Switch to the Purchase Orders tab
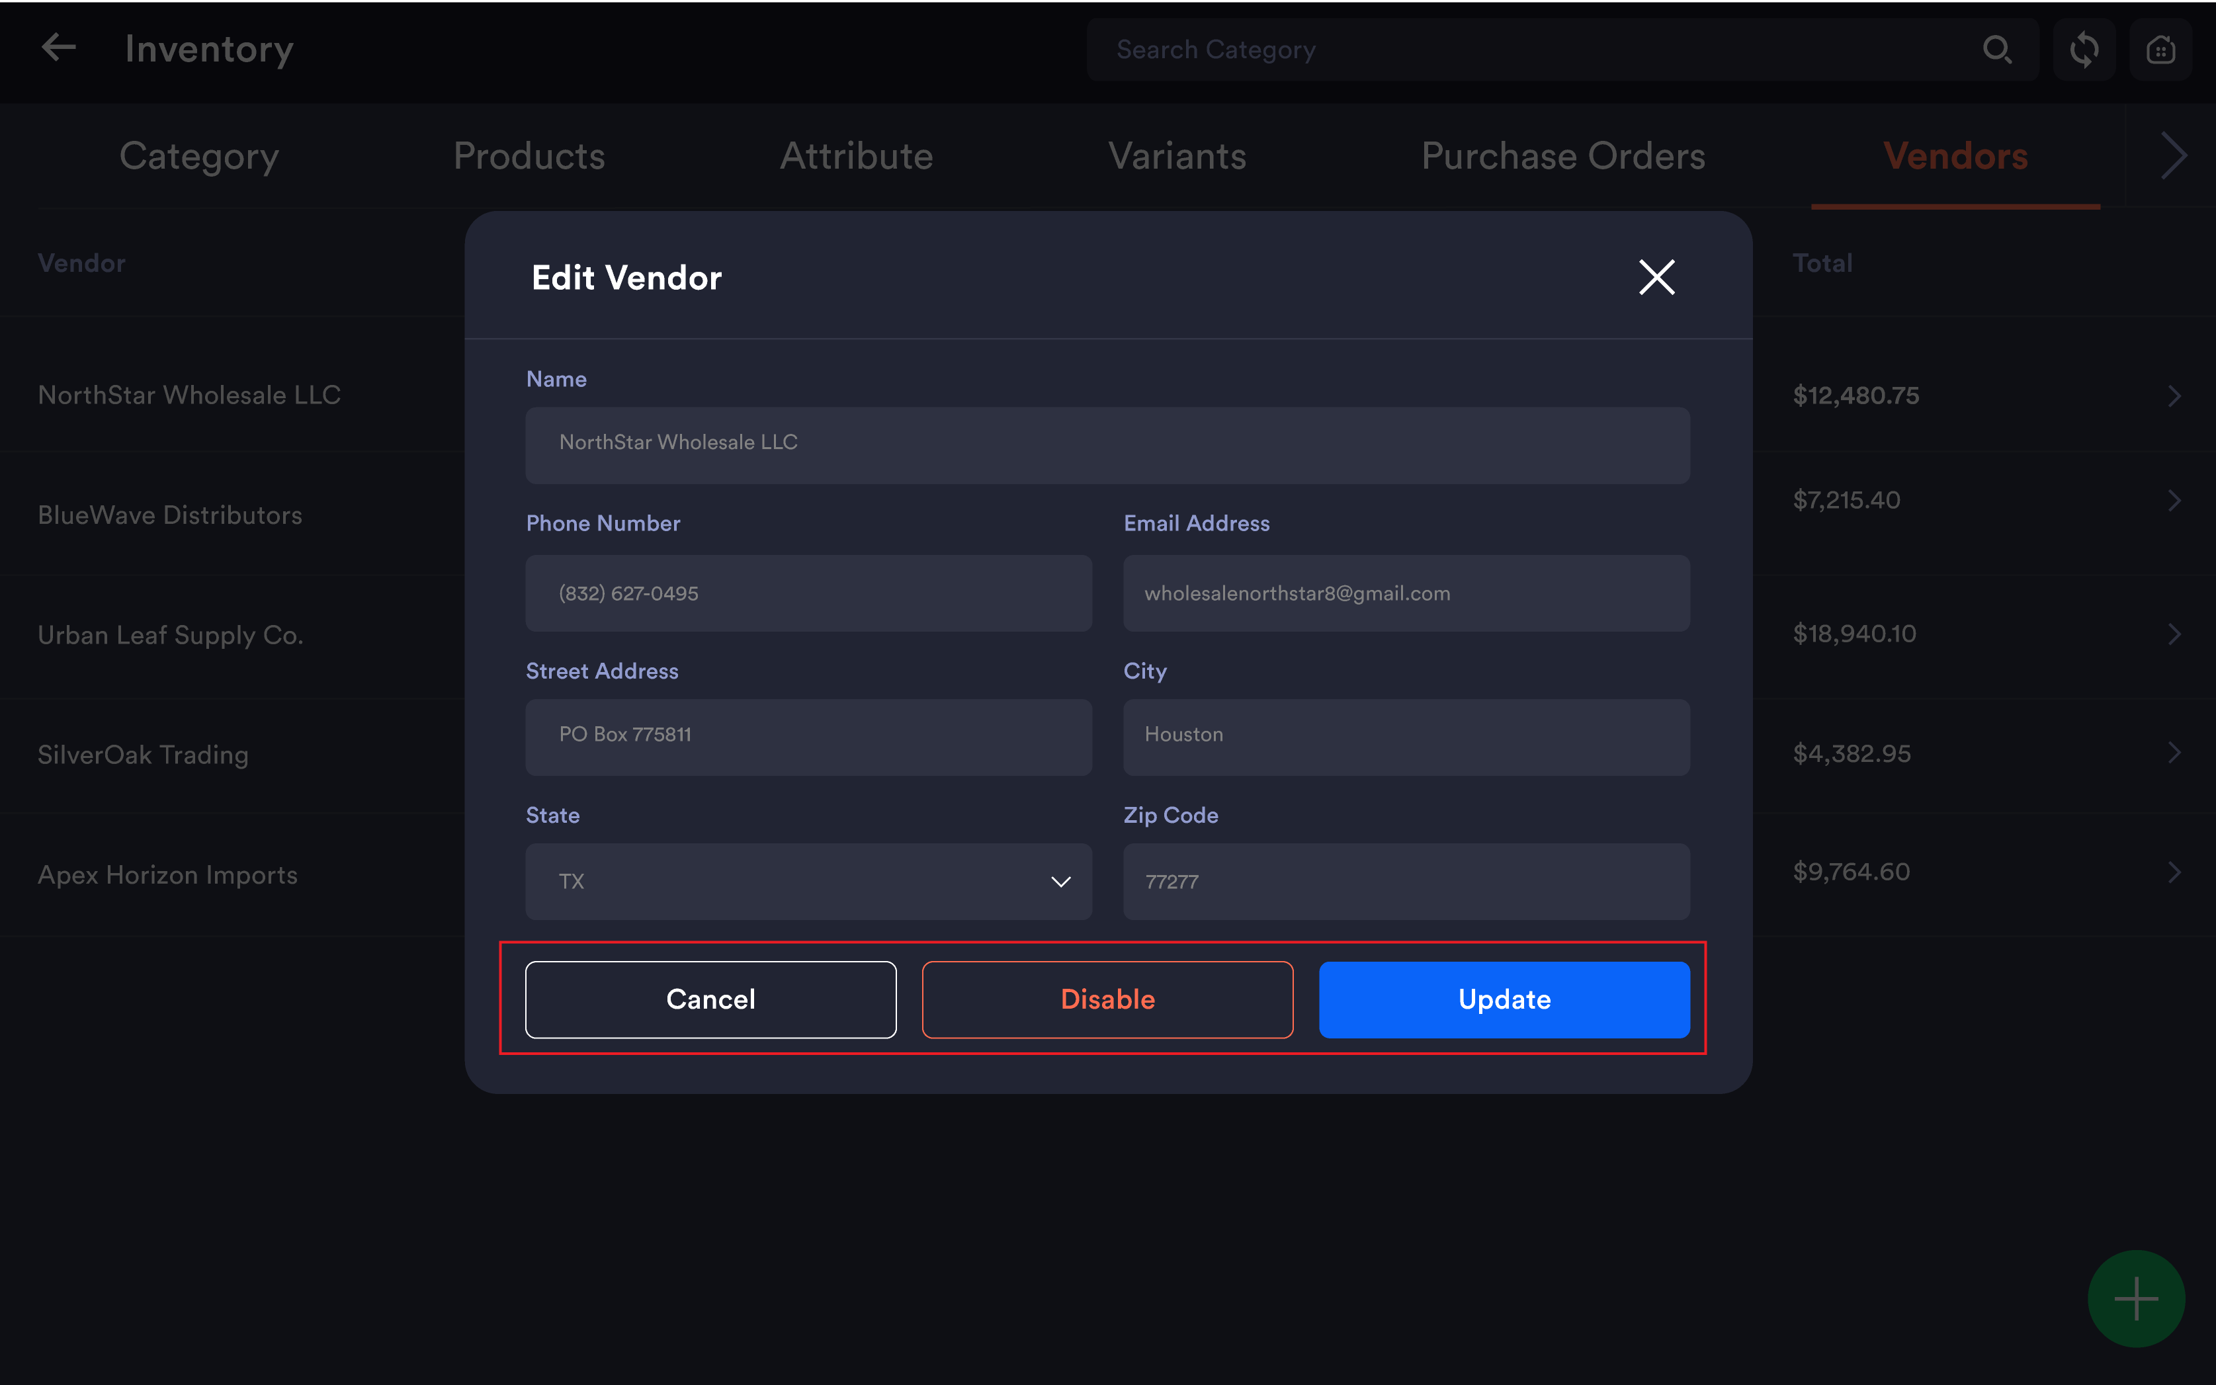The image size is (2216, 1385). pyautogui.click(x=1563, y=157)
